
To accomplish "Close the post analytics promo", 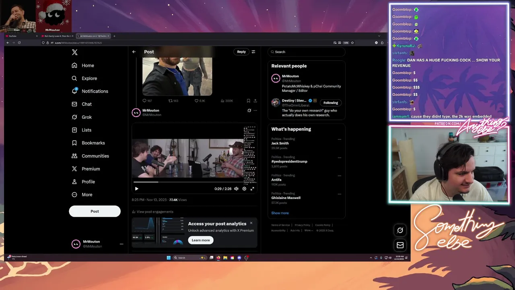I will [x=251, y=223].
